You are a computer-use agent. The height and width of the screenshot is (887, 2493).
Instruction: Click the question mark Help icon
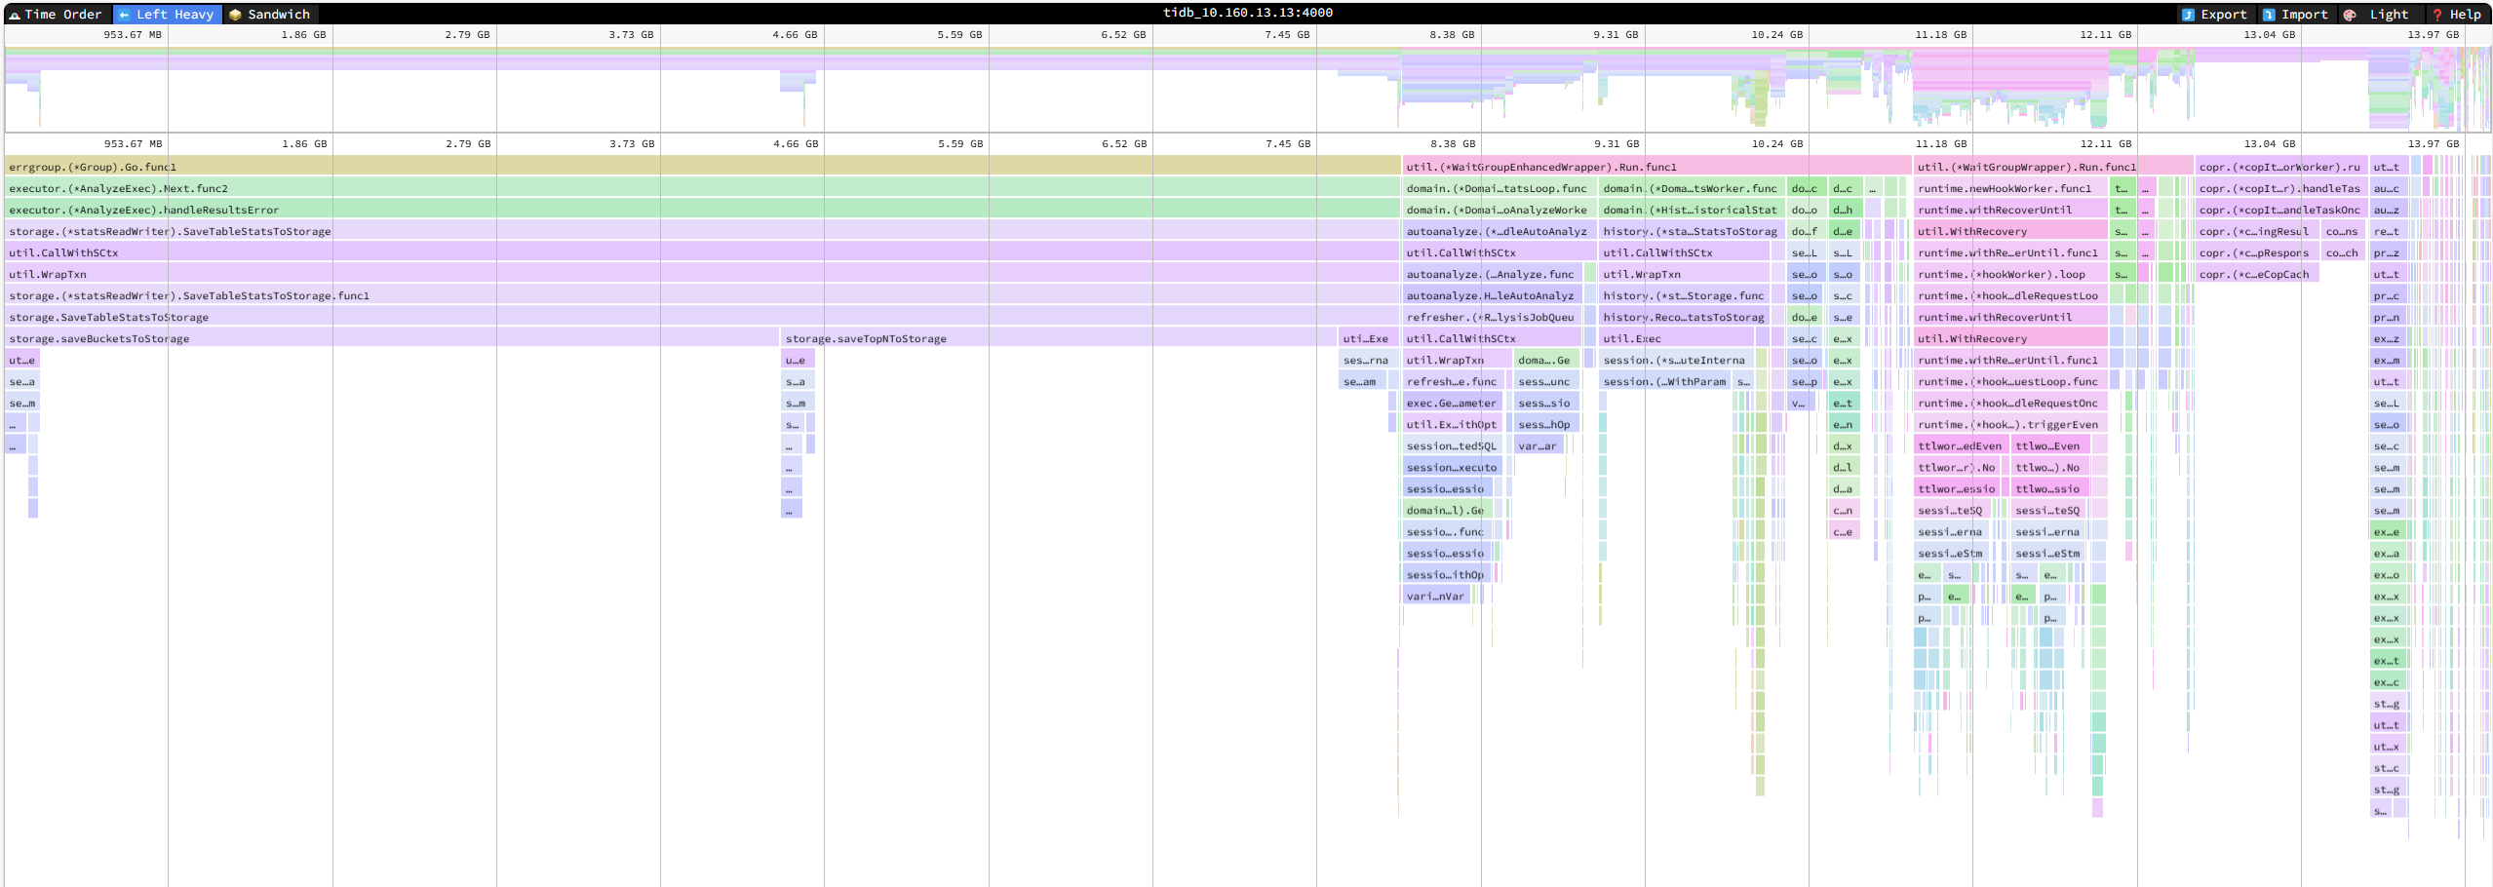pyautogui.click(x=2436, y=15)
